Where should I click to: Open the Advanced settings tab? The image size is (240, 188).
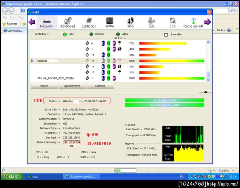68,22
